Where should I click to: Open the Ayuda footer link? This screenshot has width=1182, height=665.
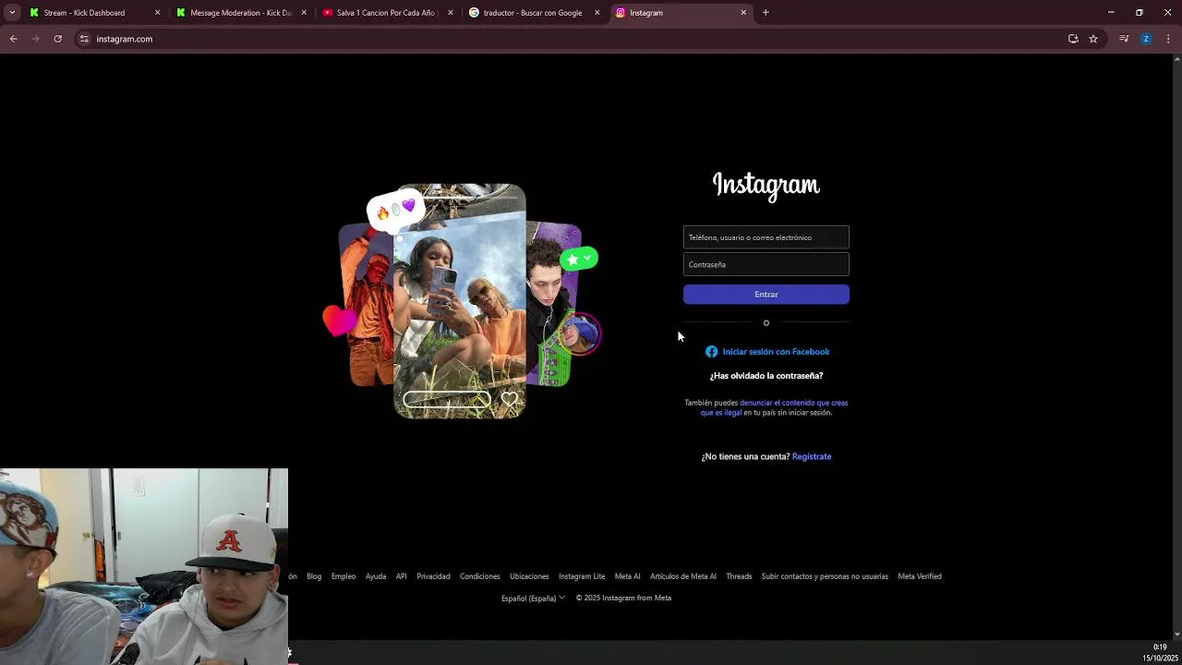click(376, 576)
